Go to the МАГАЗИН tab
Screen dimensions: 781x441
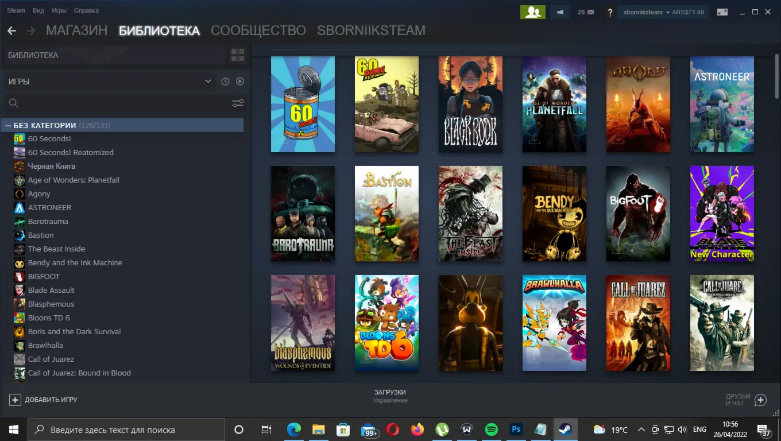click(76, 30)
